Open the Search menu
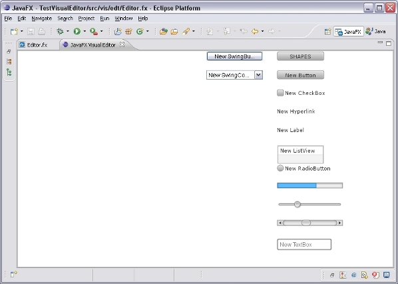 pyautogui.click(x=65, y=19)
